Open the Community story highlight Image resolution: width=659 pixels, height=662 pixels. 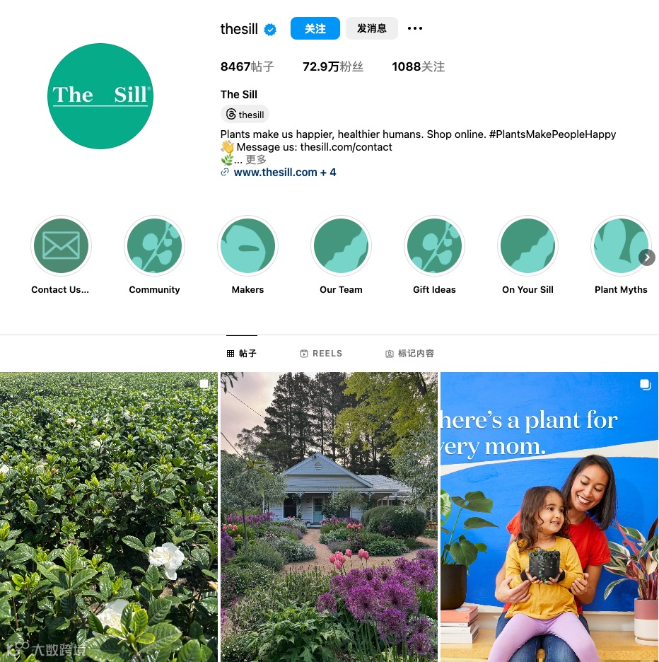[x=155, y=245]
